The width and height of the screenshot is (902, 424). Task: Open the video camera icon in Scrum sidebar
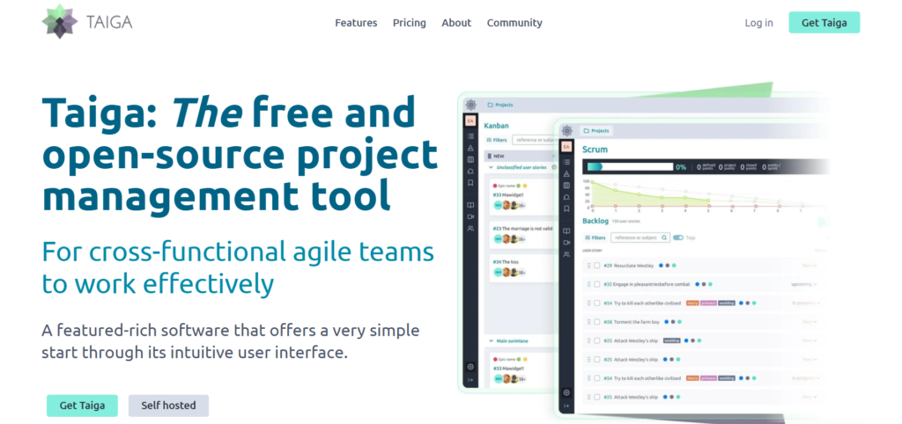566,243
